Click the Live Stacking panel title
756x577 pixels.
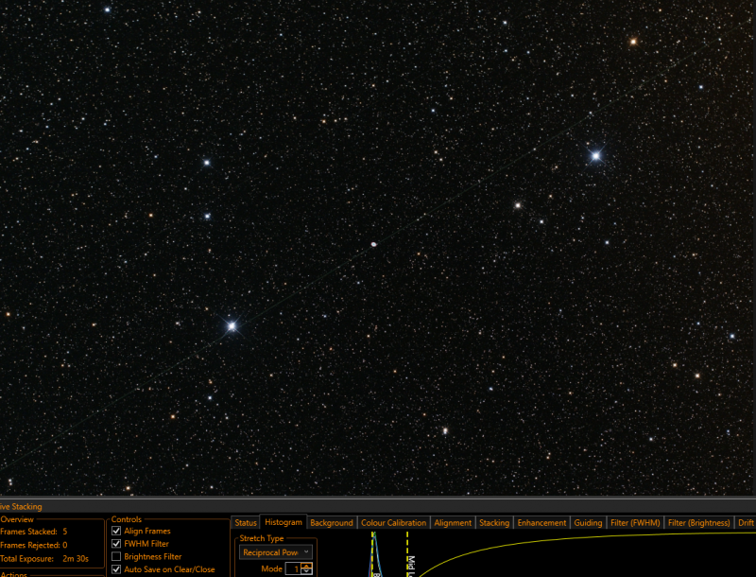[x=21, y=507]
